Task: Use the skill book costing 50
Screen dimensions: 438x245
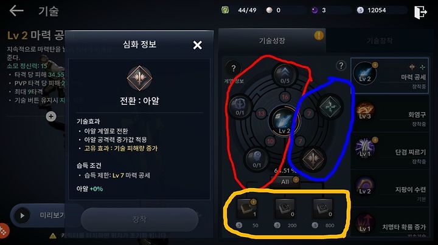Action: pyautogui.click(x=247, y=208)
